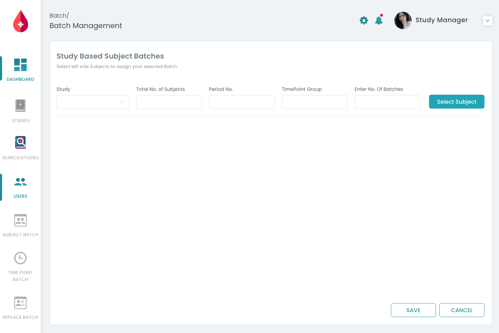
Task: Go to SUBJECT BATCH menu label
Action: pyautogui.click(x=20, y=235)
